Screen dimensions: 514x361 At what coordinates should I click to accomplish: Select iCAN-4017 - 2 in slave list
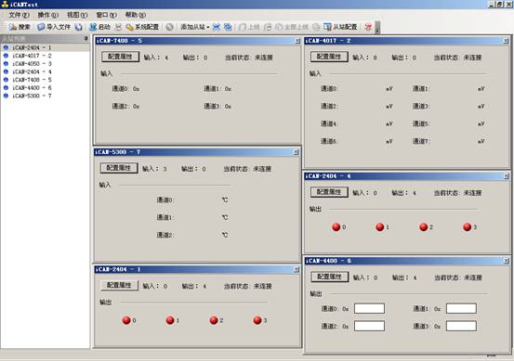coord(32,56)
